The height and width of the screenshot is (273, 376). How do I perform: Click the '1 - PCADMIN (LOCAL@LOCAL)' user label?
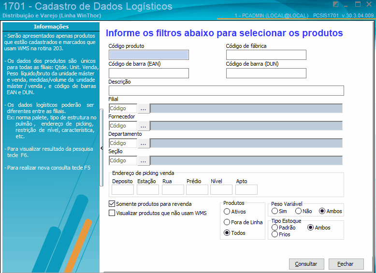(x=272, y=16)
